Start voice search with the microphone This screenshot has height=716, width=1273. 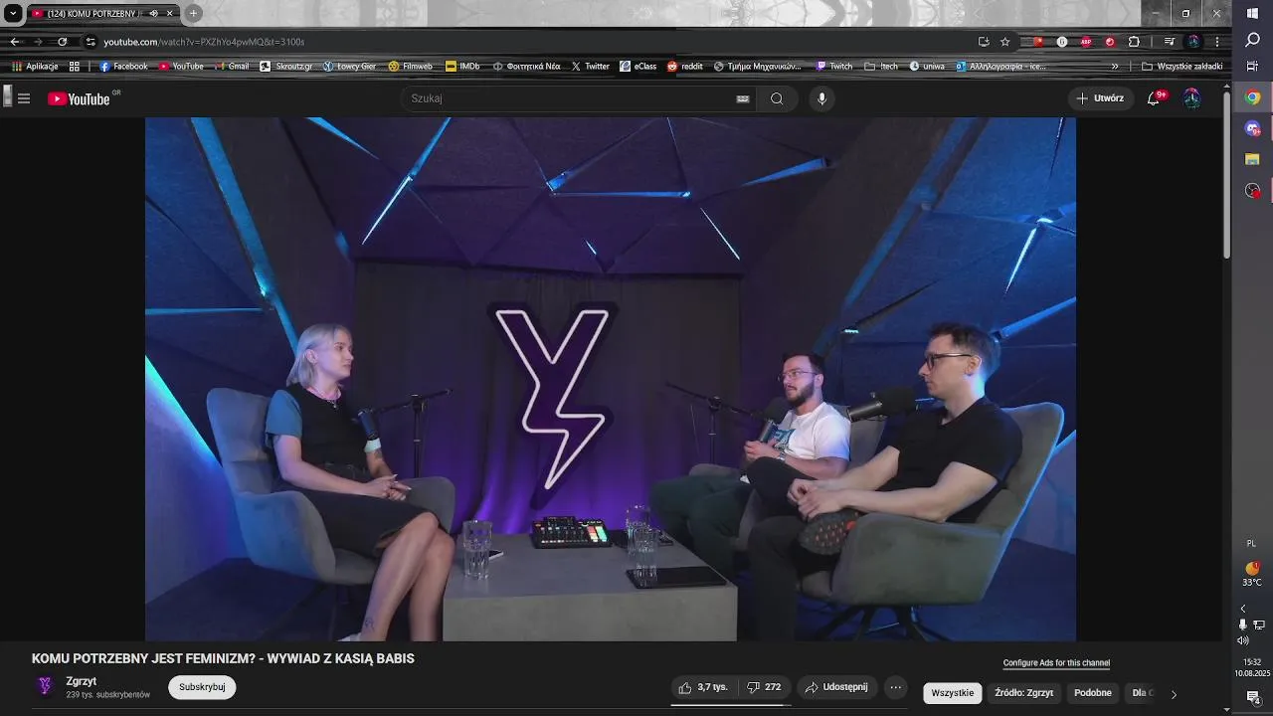tap(821, 98)
